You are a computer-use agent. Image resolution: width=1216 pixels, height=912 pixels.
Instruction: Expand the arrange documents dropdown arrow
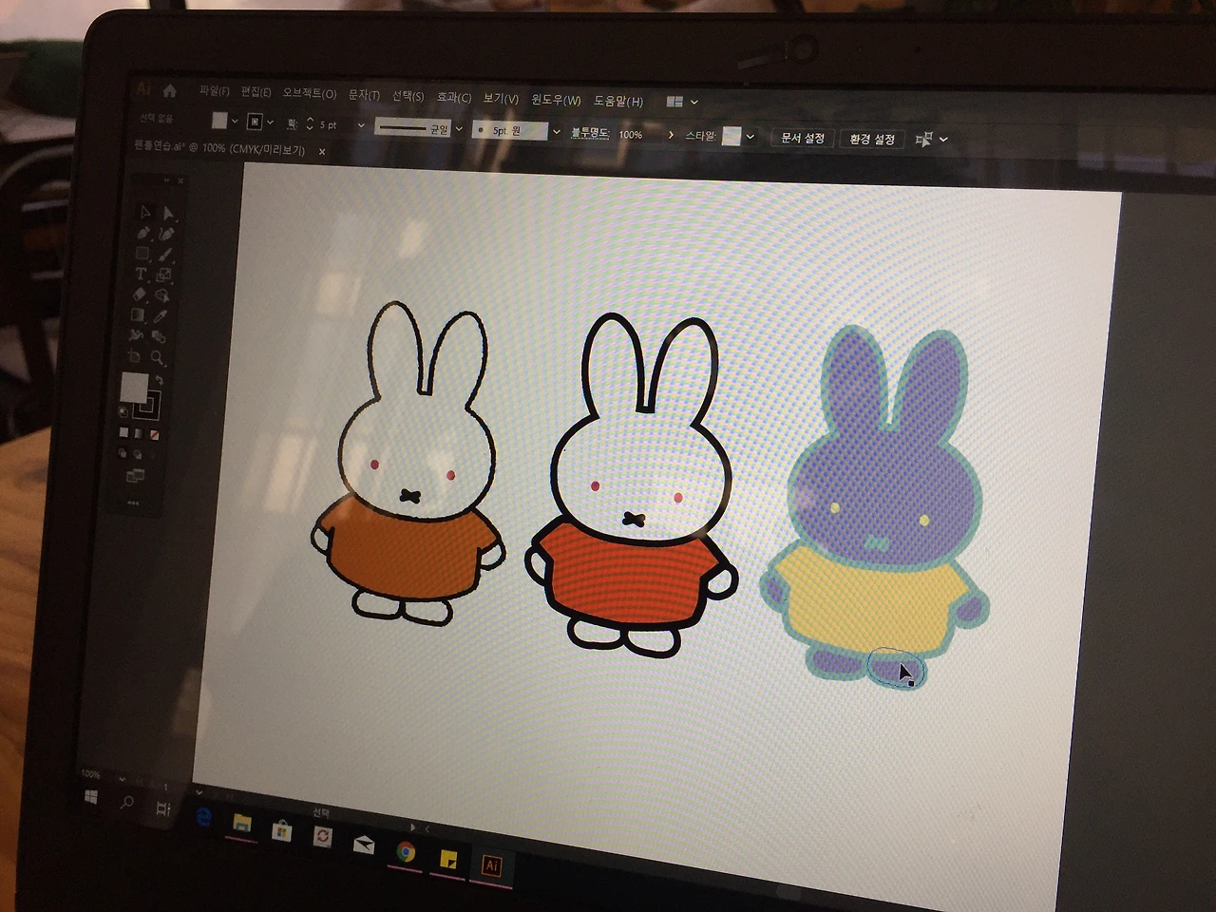(x=694, y=103)
